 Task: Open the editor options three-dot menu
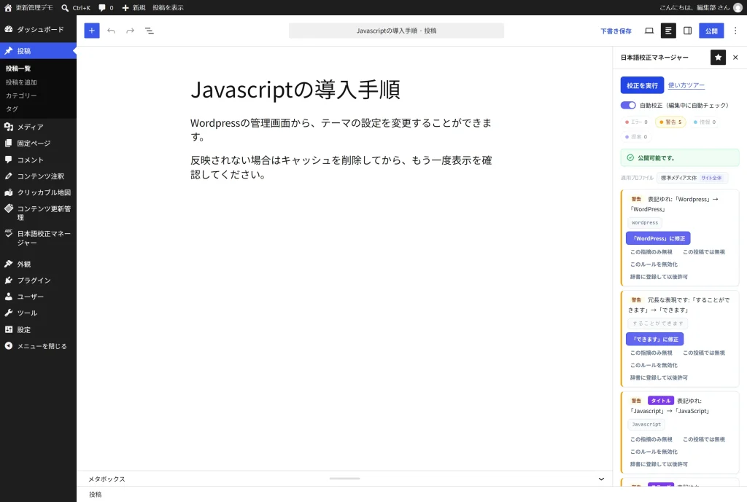(735, 31)
